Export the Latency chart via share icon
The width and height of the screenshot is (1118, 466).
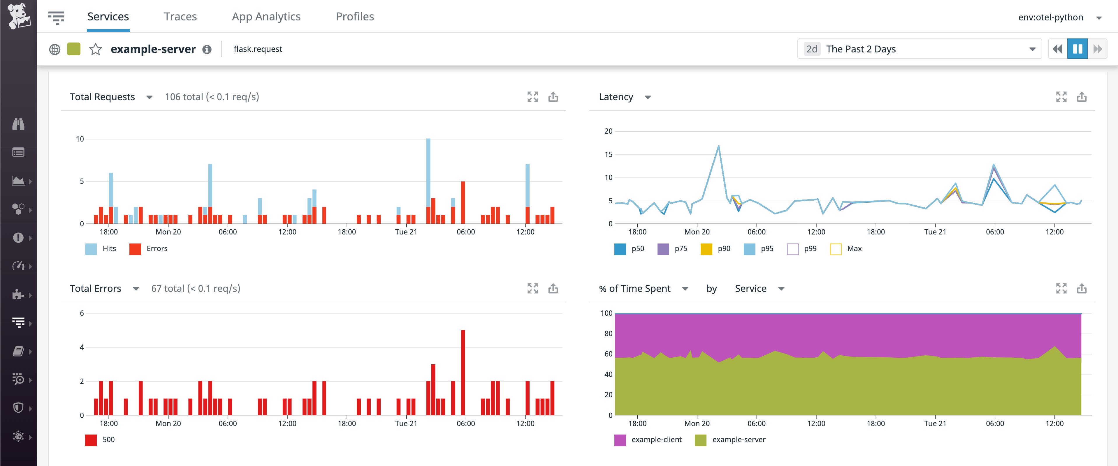coord(1082,97)
